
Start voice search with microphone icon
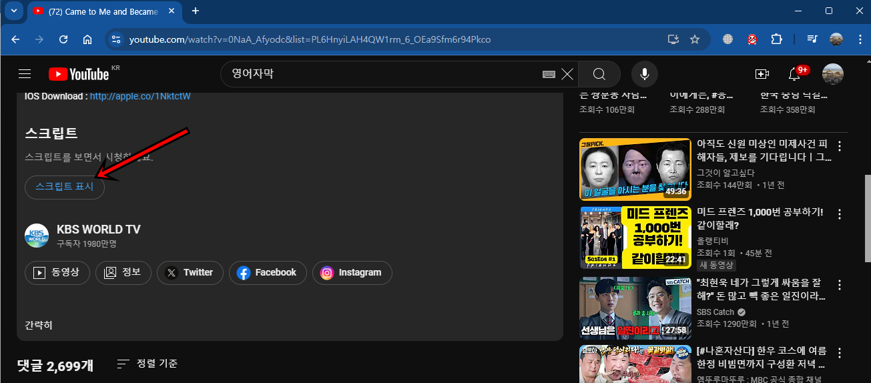tap(645, 74)
